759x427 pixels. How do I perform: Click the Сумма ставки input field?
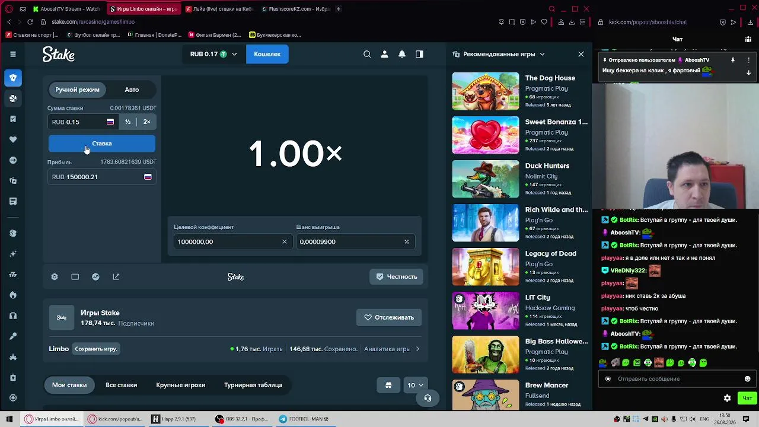pyautogui.click(x=82, y=122)
